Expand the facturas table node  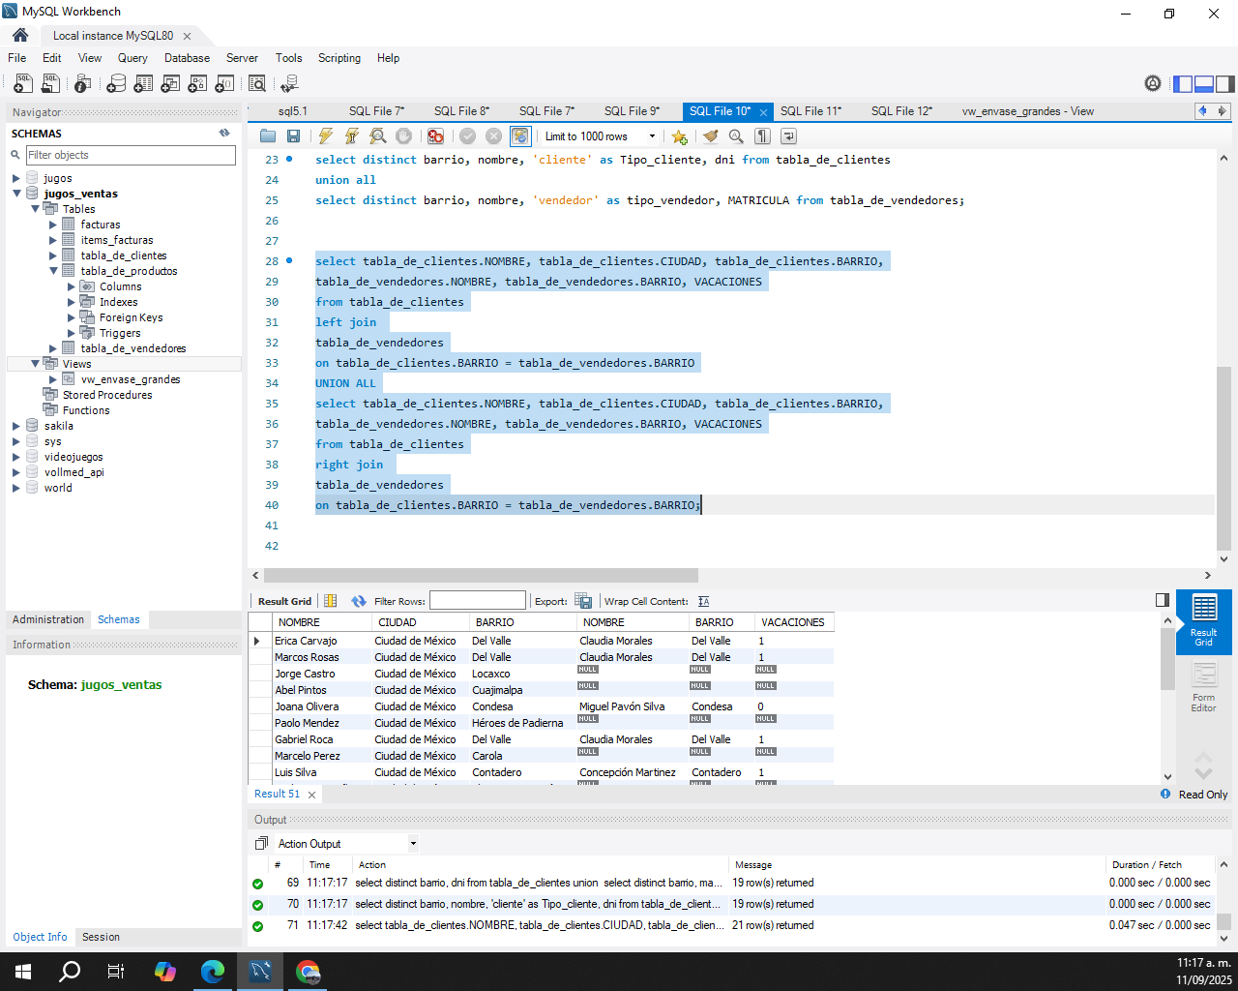53,225
